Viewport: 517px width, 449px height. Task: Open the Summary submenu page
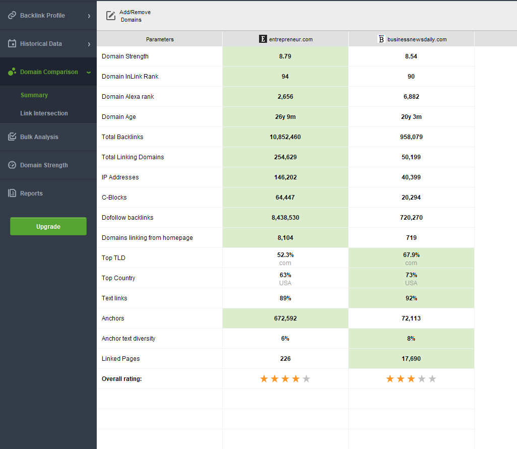coord(34,95)
